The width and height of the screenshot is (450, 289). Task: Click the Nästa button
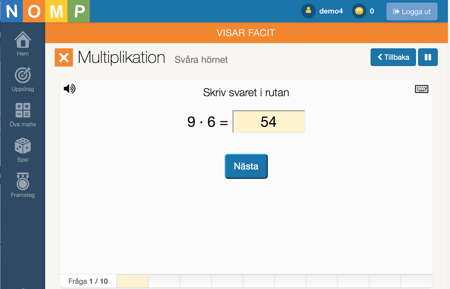(x=246, y=166)
